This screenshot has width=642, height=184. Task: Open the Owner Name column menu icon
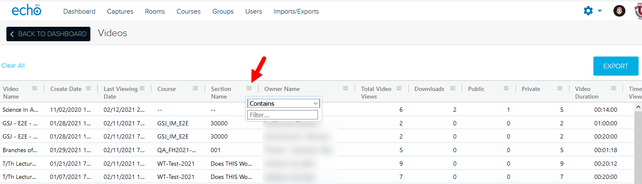point(345,88)
